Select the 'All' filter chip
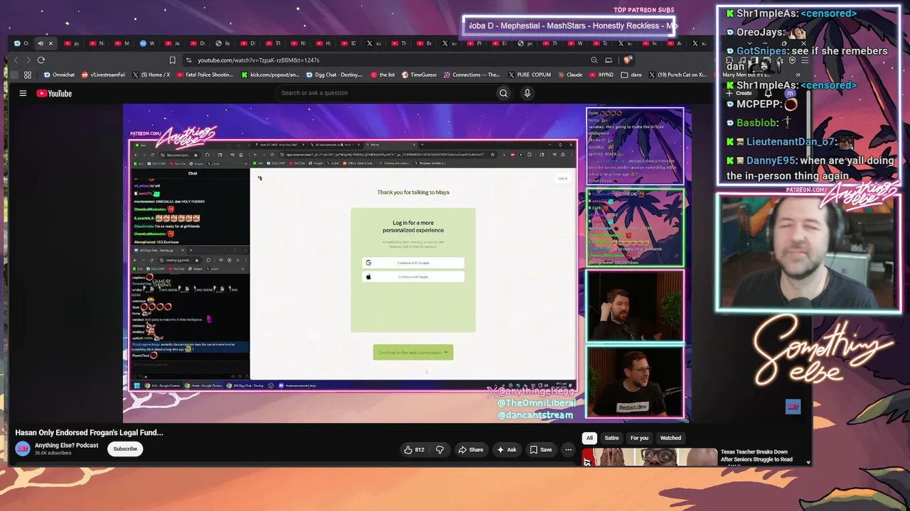The height and width of the screenshot is (511, 910). point(589,438)
